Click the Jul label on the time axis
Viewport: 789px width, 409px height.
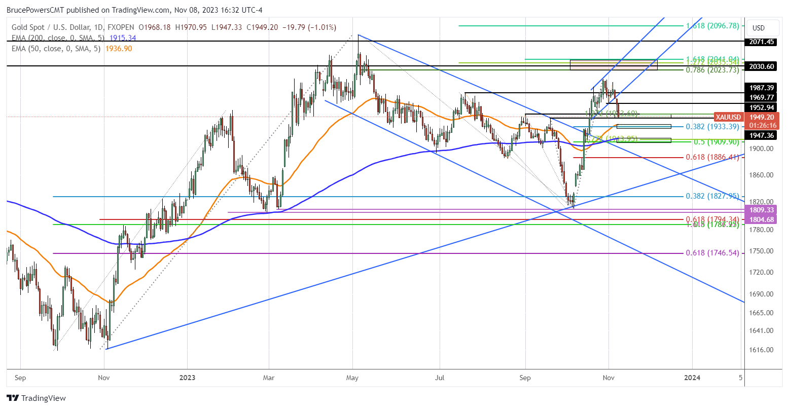(440, 378)
